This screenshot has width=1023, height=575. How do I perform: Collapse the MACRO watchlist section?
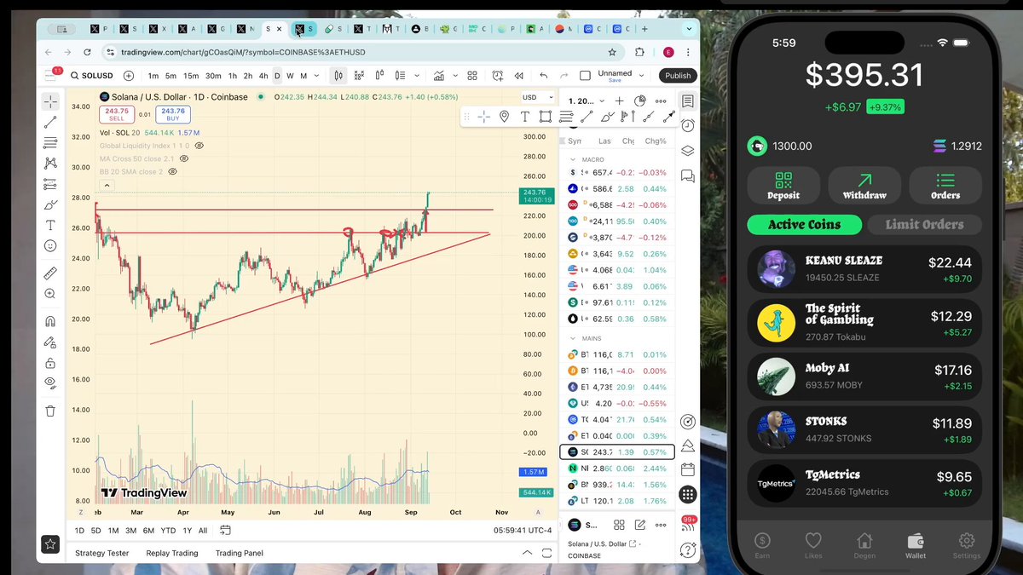click(x=573, y=159)
